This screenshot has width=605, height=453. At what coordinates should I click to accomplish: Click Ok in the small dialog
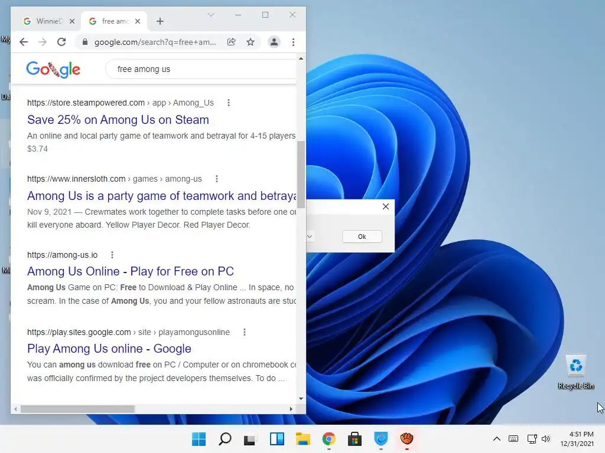[x=362, y=237]
